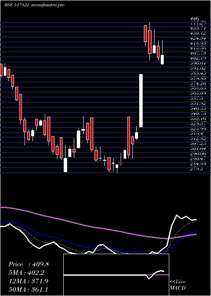Click the 391.02 price axis label
Viewport: 211px width, 296px height.
(198, 69)
